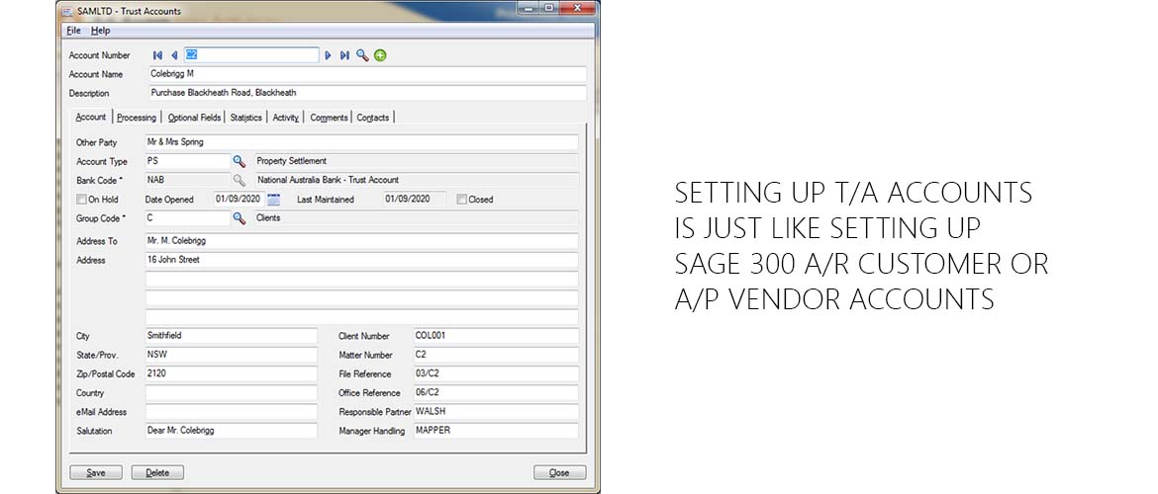Click the Account Name field
The image size is (1158, 494).
(x=366, y=74)
